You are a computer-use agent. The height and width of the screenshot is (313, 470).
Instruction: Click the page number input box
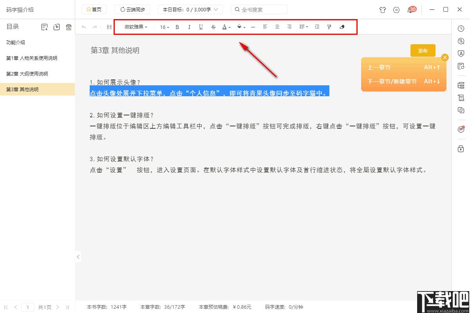tap(27, 308)
